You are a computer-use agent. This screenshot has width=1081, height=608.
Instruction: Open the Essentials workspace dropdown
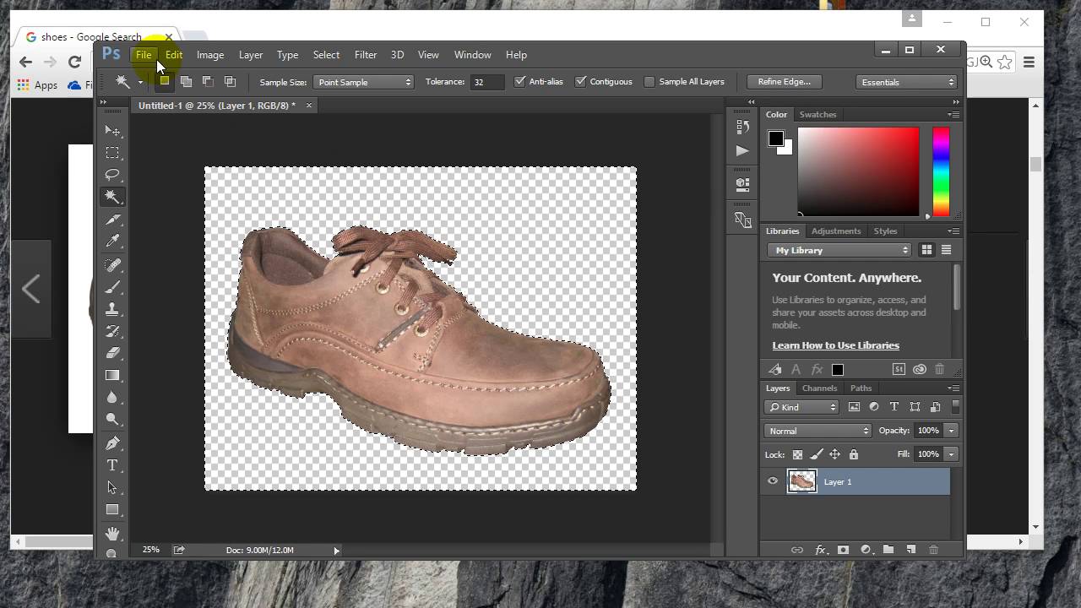tap(905, 82)
